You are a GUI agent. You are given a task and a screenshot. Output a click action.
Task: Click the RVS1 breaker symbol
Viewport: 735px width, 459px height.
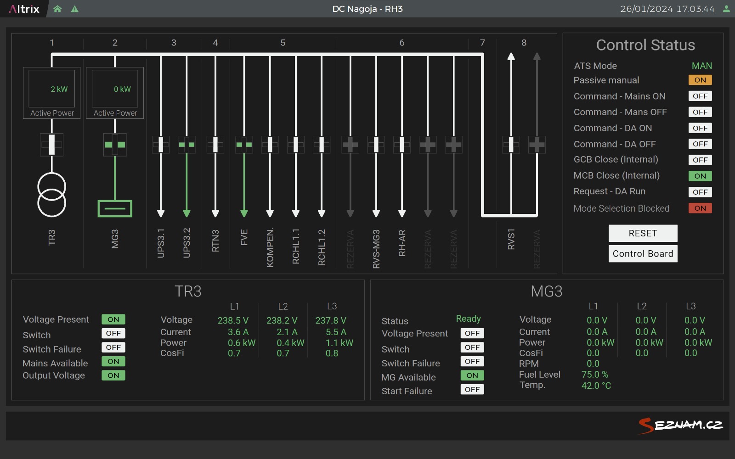point(511,145)
